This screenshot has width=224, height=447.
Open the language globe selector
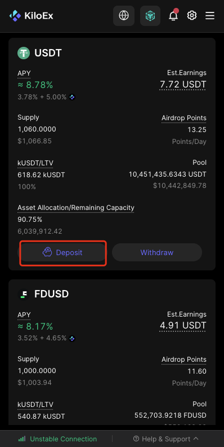[124, 16]
